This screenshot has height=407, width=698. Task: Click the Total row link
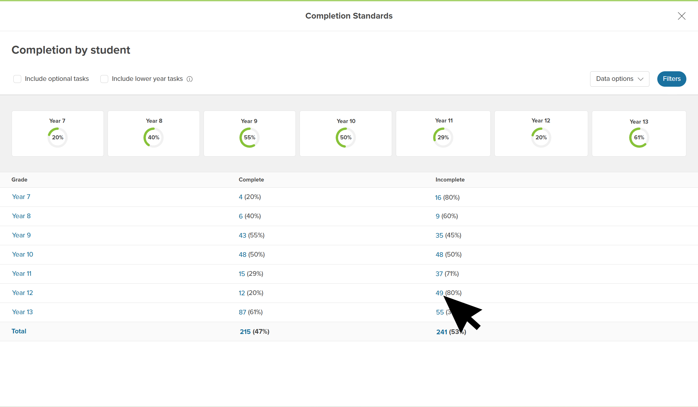coord(19,331)
